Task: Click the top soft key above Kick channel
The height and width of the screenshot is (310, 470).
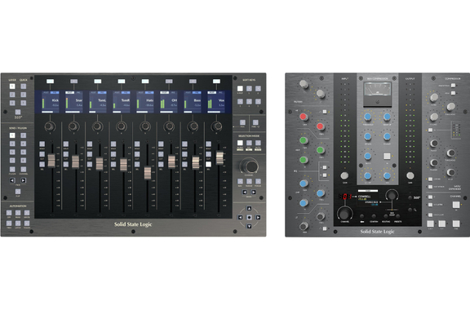Action: (50, 82)
